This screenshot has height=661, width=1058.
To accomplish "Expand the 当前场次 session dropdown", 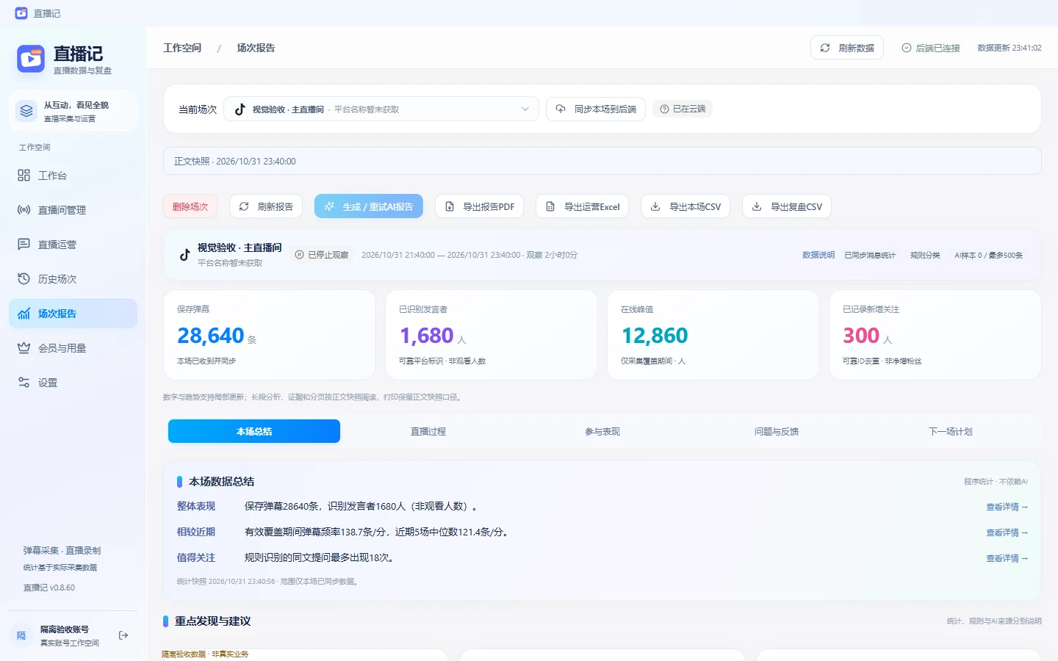I will point(381,109).
